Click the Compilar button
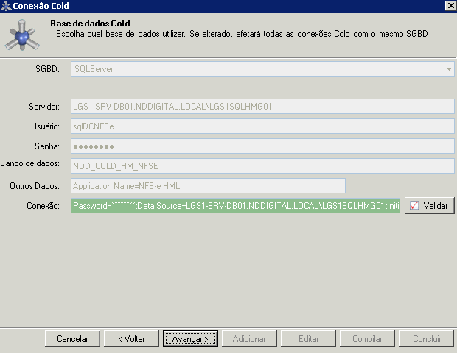The height and width of the screenshot is (353, 457). [x=367, y=339]
